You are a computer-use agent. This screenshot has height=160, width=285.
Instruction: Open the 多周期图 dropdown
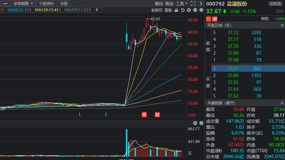[23, 3]
